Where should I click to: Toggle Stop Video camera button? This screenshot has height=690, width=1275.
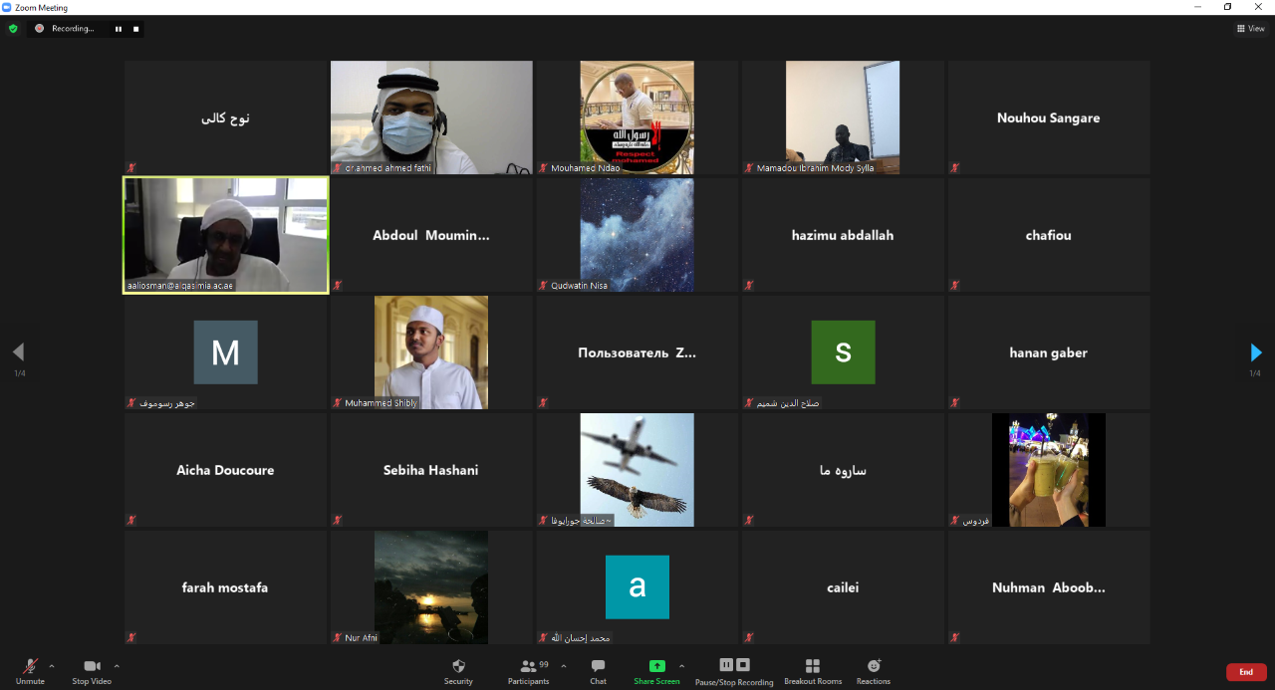(x=92, y=671)
